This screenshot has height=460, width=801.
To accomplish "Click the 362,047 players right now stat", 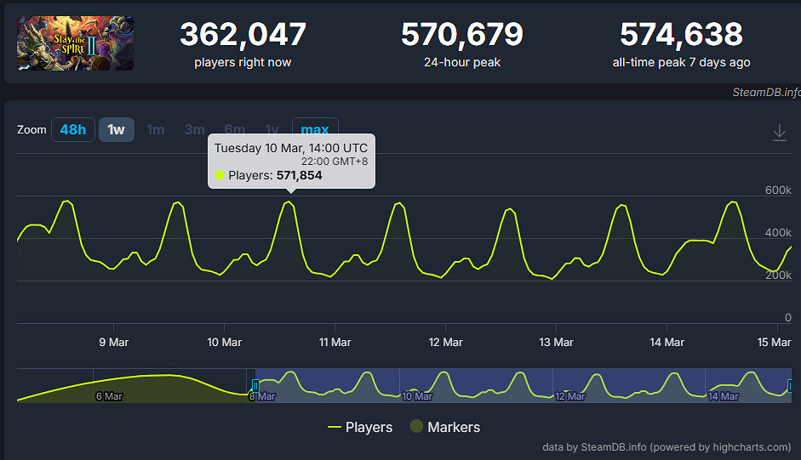I will click(x=243, y=35).
